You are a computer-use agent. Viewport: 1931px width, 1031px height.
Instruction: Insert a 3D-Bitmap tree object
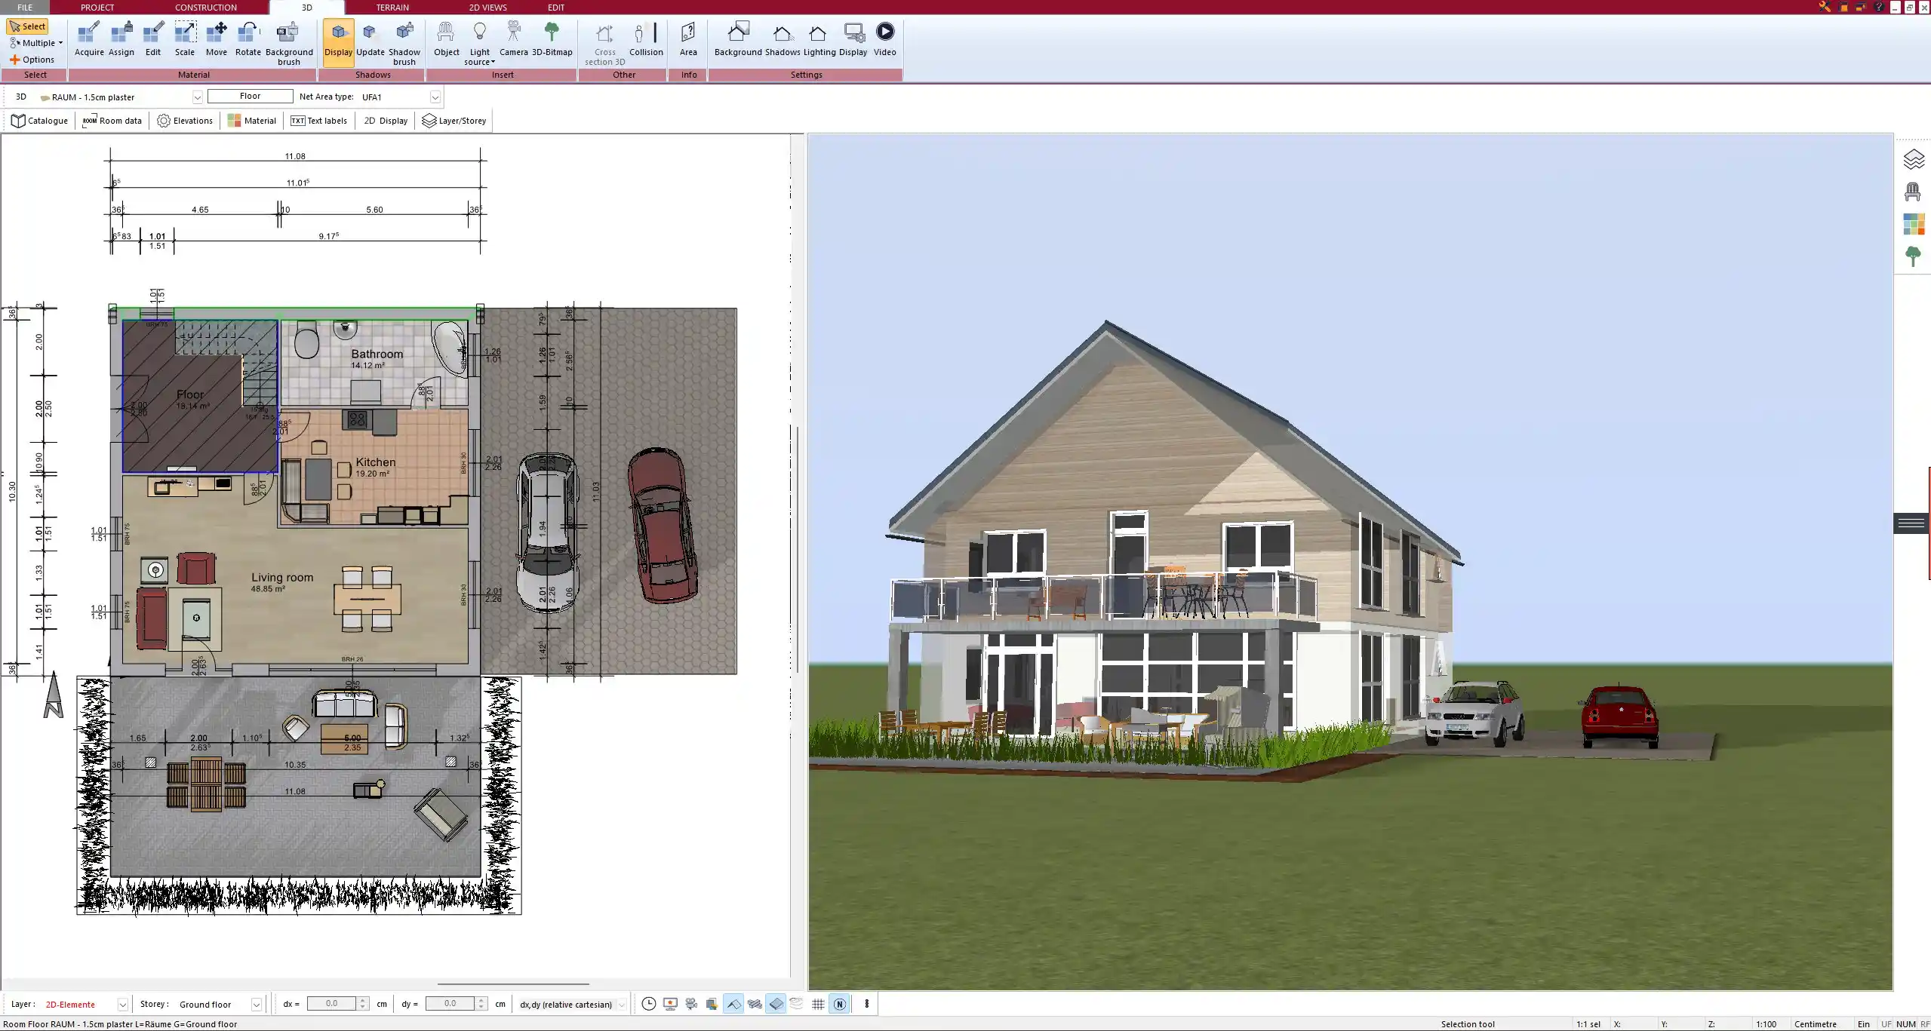(x=552, y=39)
